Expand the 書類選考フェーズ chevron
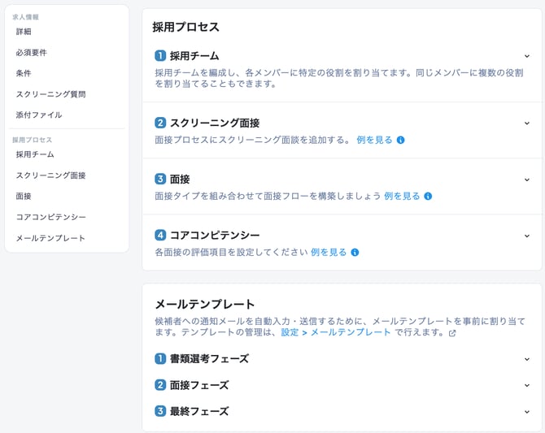Image resolution: width=545 pixels, height=433 pixels. 527,358
